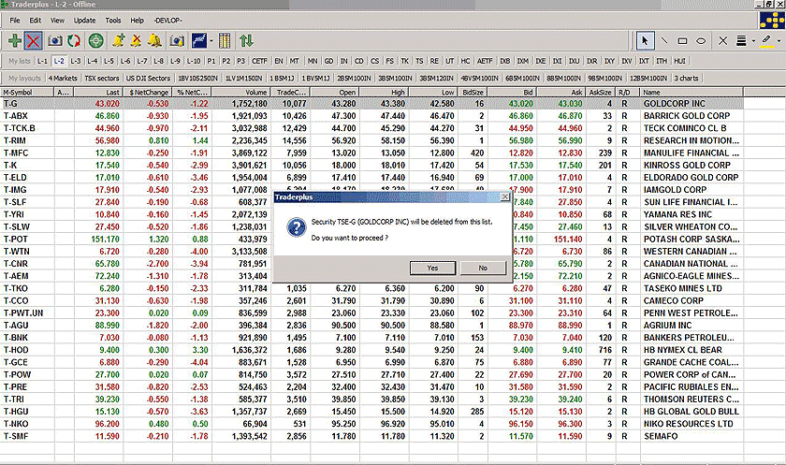Select the CETF list tab
This screenshot has width=786, height=465.
(259, 61)
